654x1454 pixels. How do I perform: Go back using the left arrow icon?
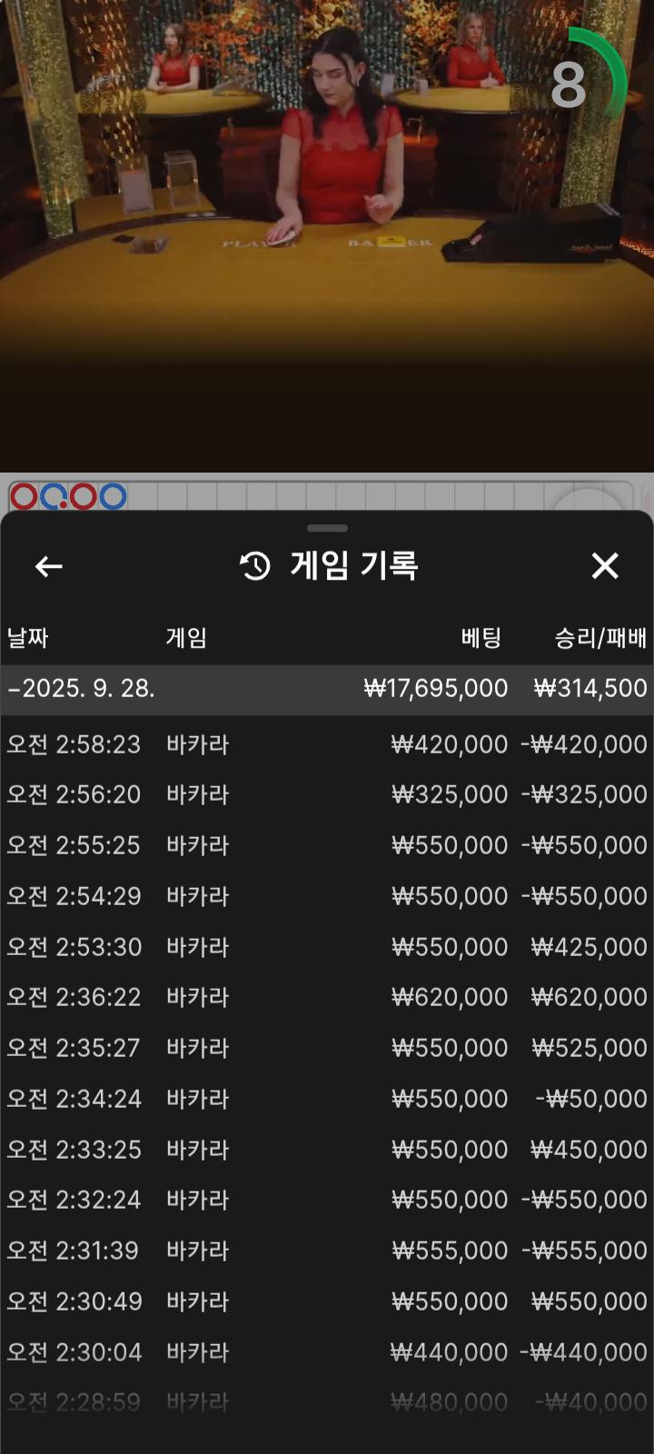[49, 566]
